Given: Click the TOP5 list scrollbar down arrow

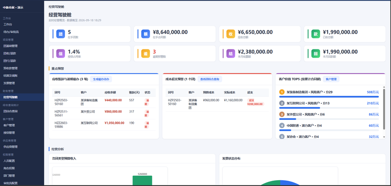Looking at the screenshot, I should tap(384, 137).
